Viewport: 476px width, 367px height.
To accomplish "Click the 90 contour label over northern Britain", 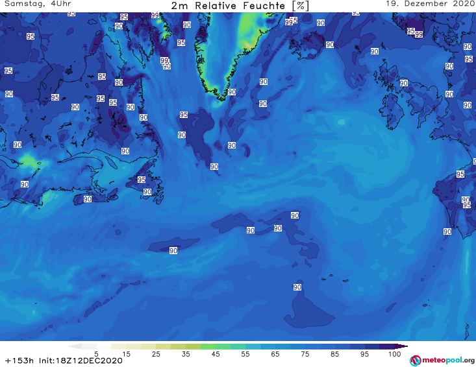I will tap(403, 83).
